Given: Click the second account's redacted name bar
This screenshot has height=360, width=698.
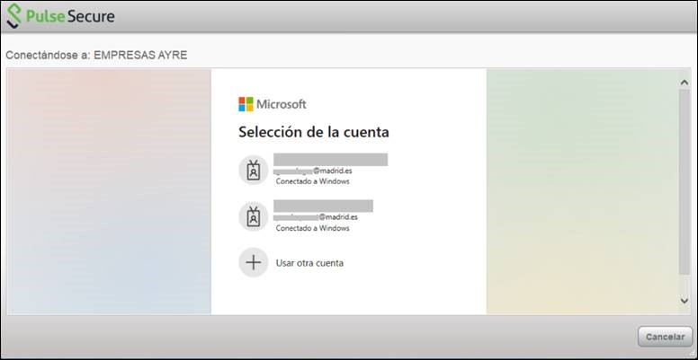Looking at the screenshot, I should pos(323,206).
